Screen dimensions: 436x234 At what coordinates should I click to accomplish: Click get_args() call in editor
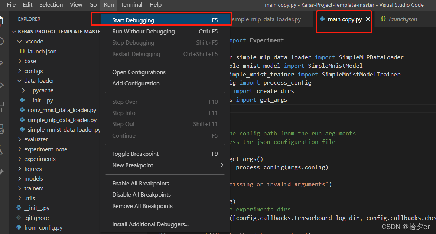(246, 159)
